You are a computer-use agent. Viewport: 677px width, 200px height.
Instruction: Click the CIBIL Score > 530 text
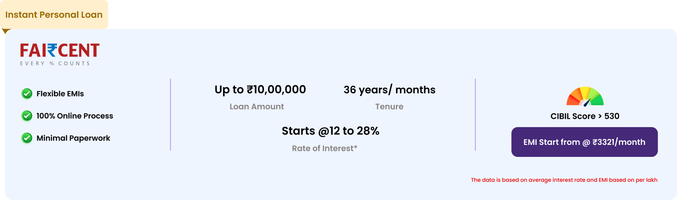coord(584,116)
